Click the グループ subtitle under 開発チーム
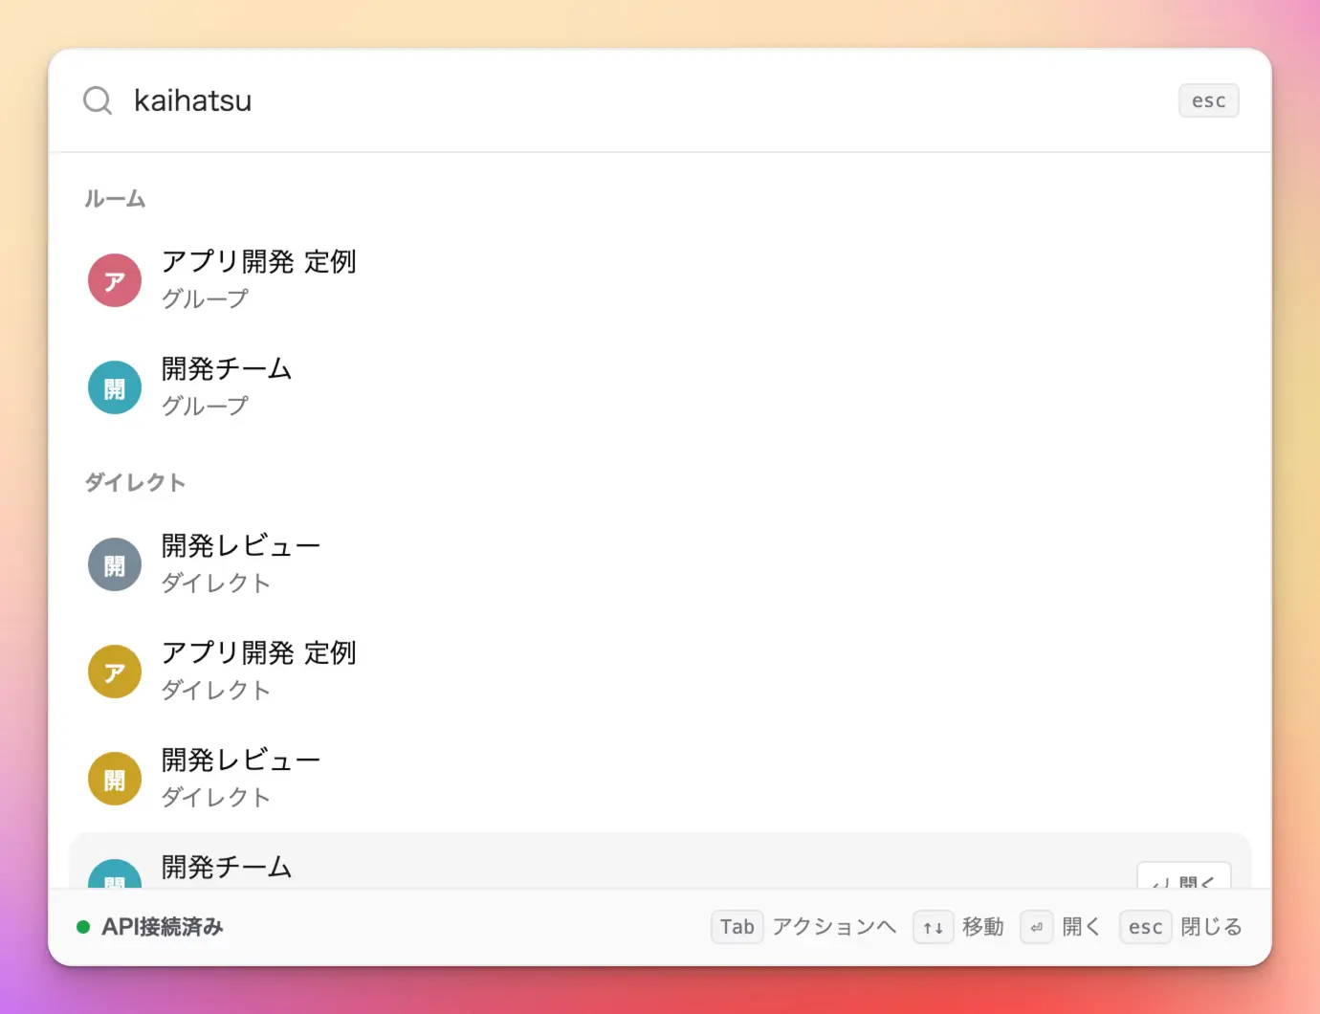1320x1014 pixels. (x=205, y=406)
